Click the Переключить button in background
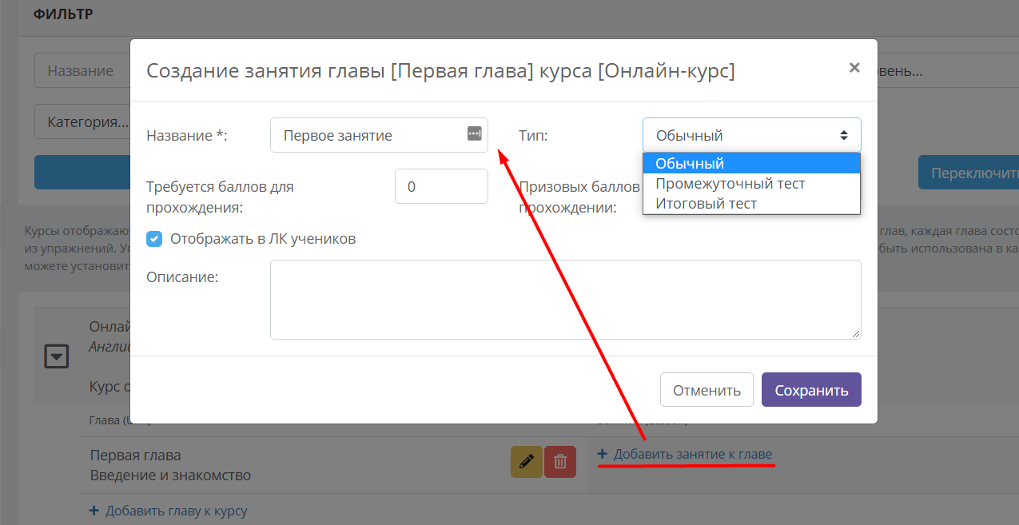1019x525 pixels. coord(969,173)
